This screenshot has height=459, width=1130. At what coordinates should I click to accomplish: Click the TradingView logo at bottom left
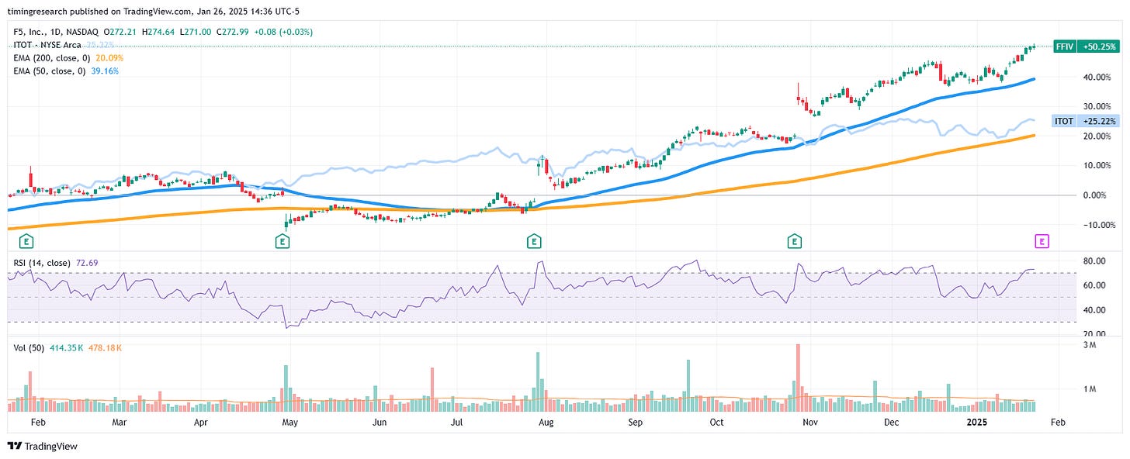coord(43,446)
